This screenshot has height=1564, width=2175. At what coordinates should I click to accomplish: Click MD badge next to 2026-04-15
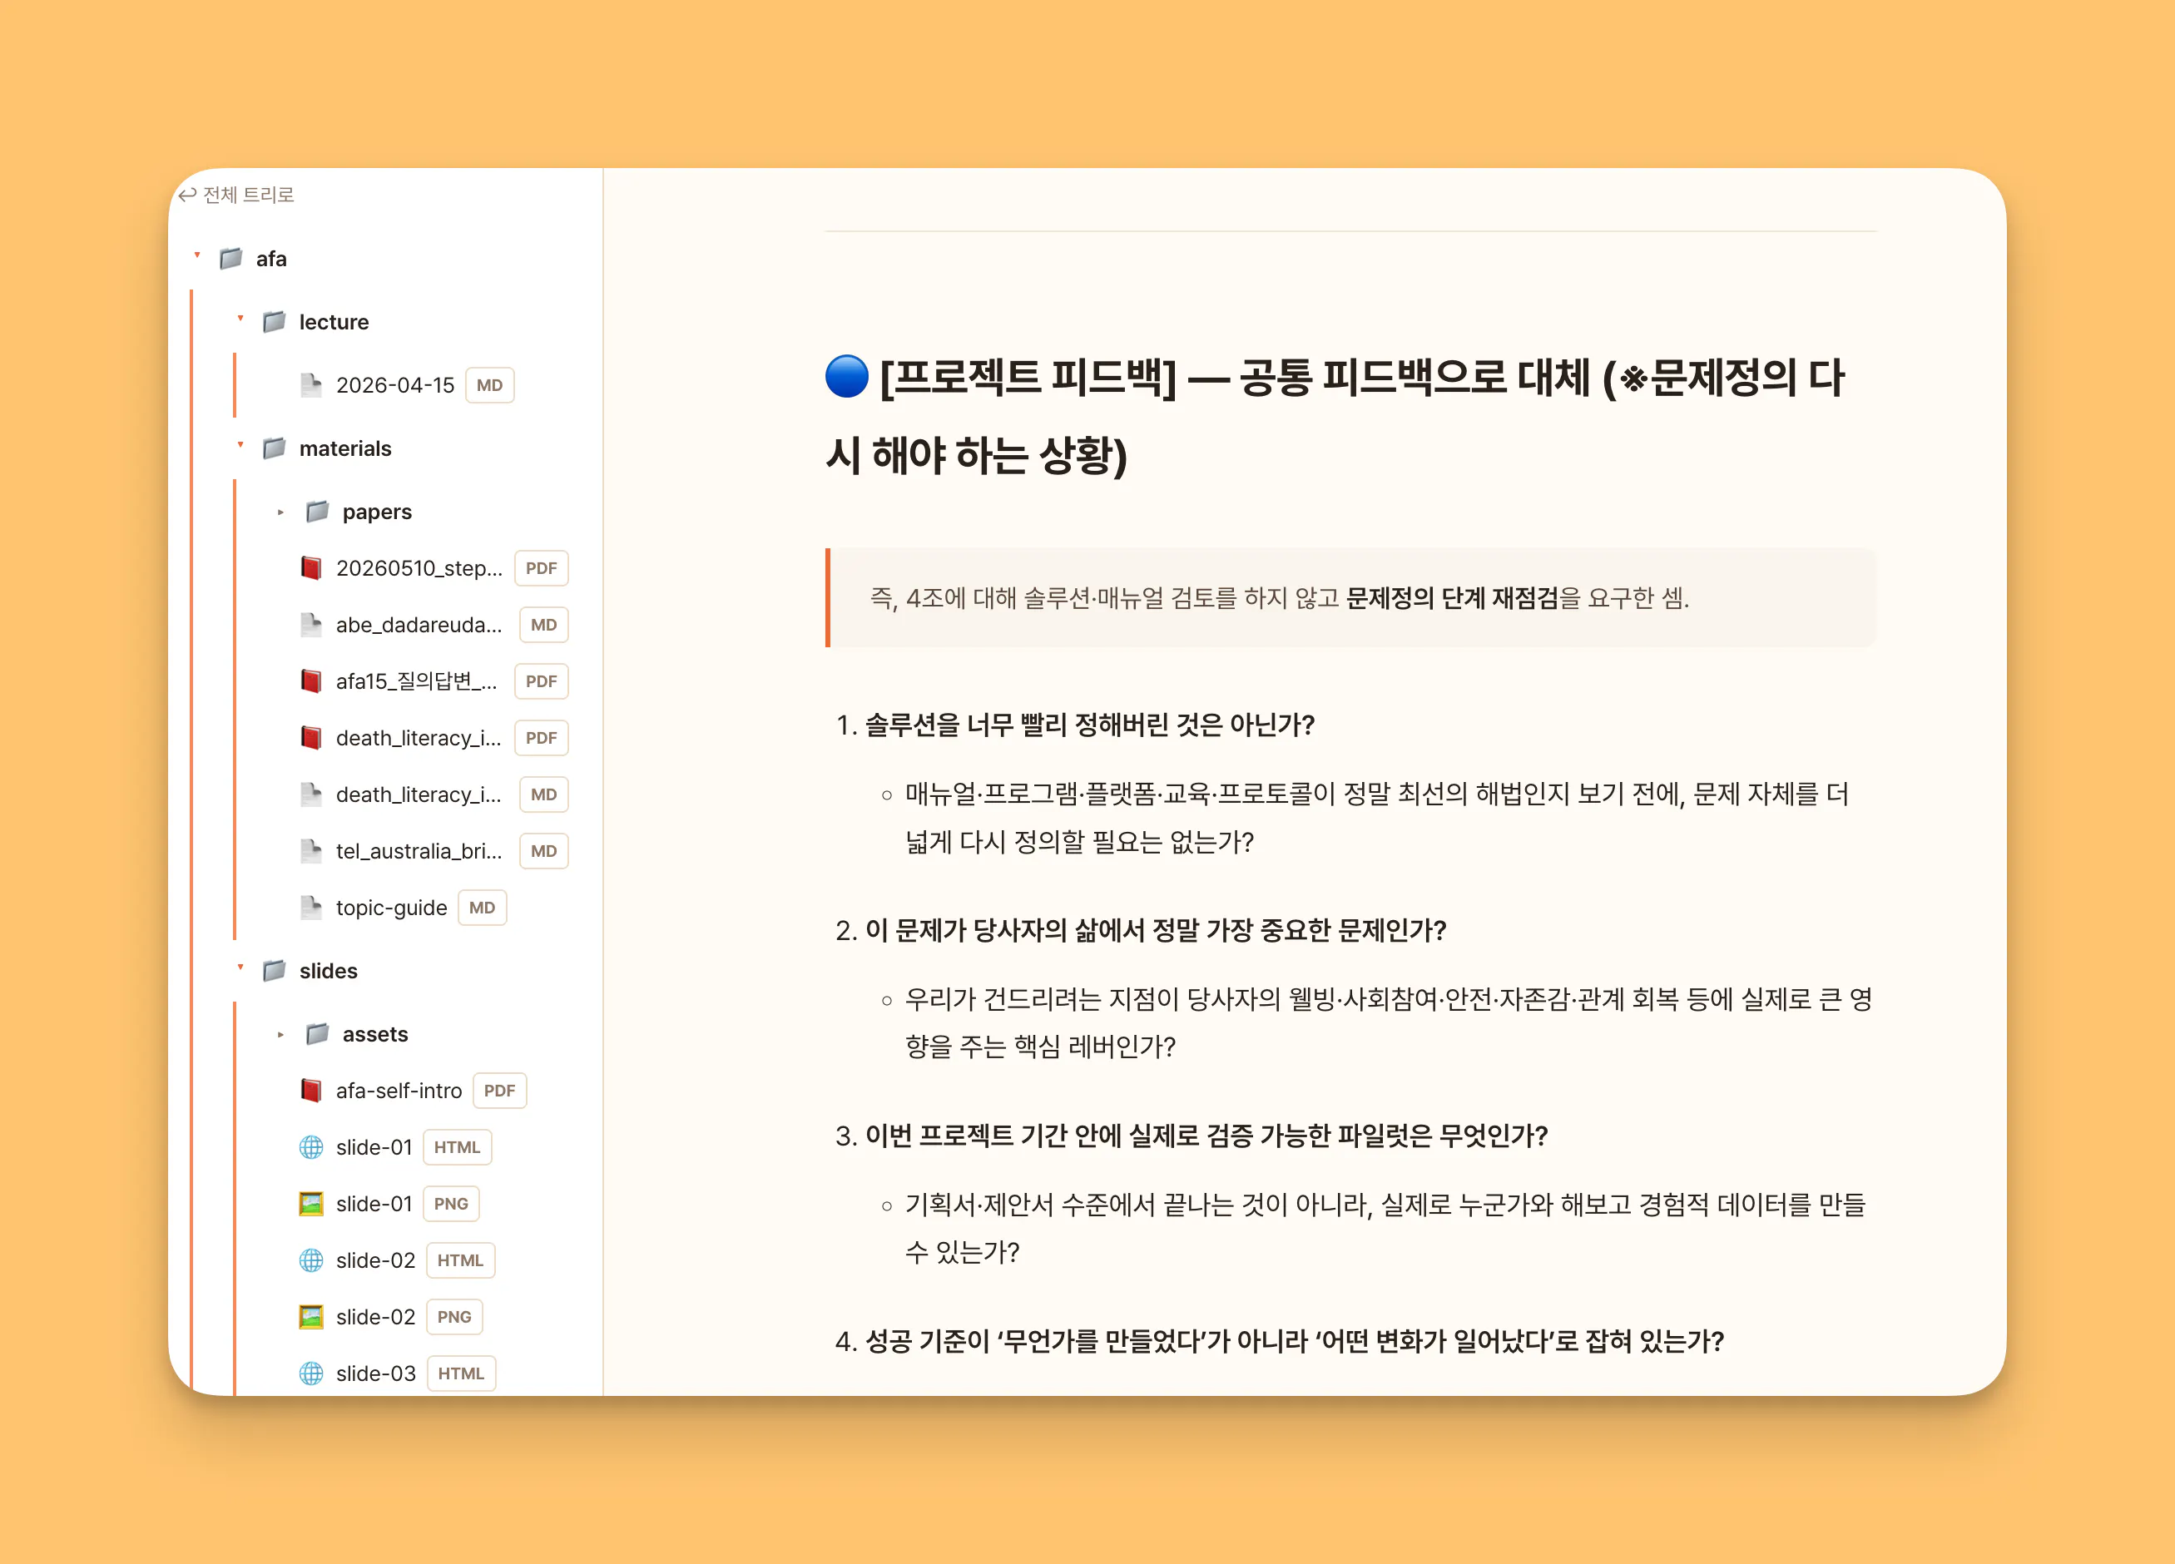490,385
